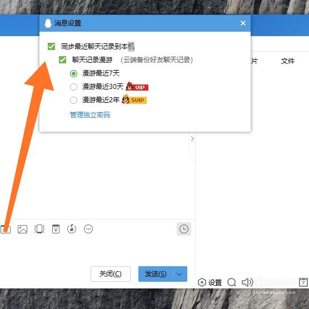This screenshot has height=309, width=309.
Task: Click the SVIP badge icon
Action: (x=134, y=99)
